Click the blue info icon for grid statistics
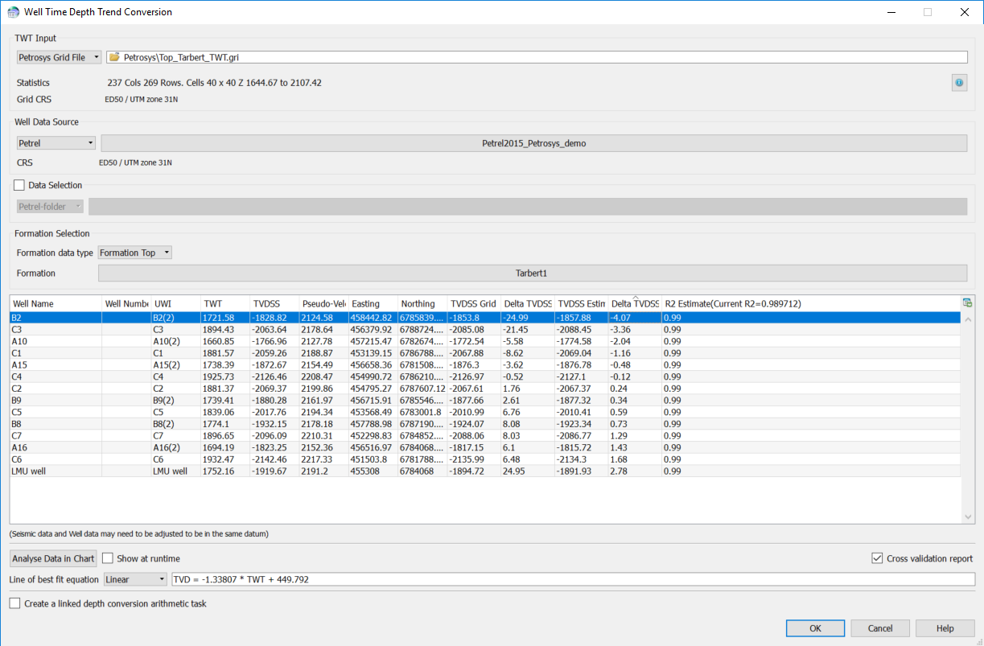 (x=958, y=83)
